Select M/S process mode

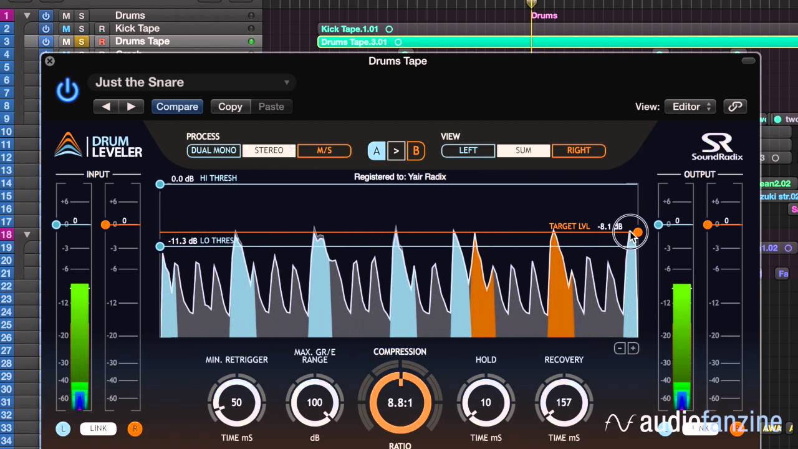pos(324,150)
